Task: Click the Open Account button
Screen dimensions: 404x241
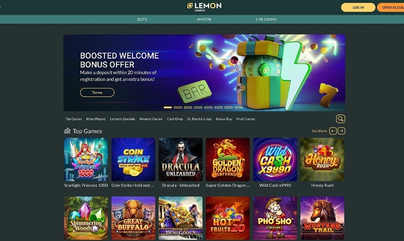Action: 390,7
